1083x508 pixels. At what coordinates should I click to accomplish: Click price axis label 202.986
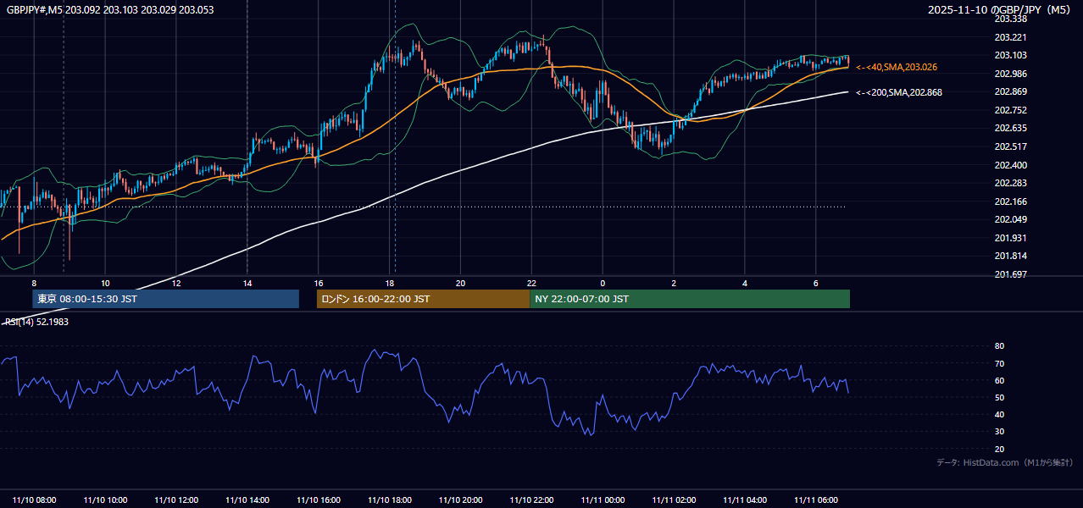(1010, 74)
